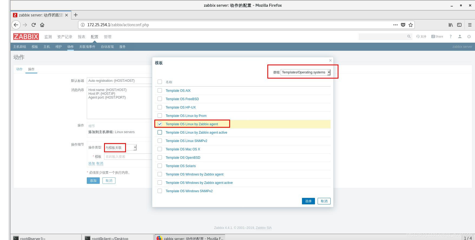Viewport: 475px width, 240px height.
Task: Check the Template OS Windows SNMPv2 checkbox
Action: tap(160, 191)
